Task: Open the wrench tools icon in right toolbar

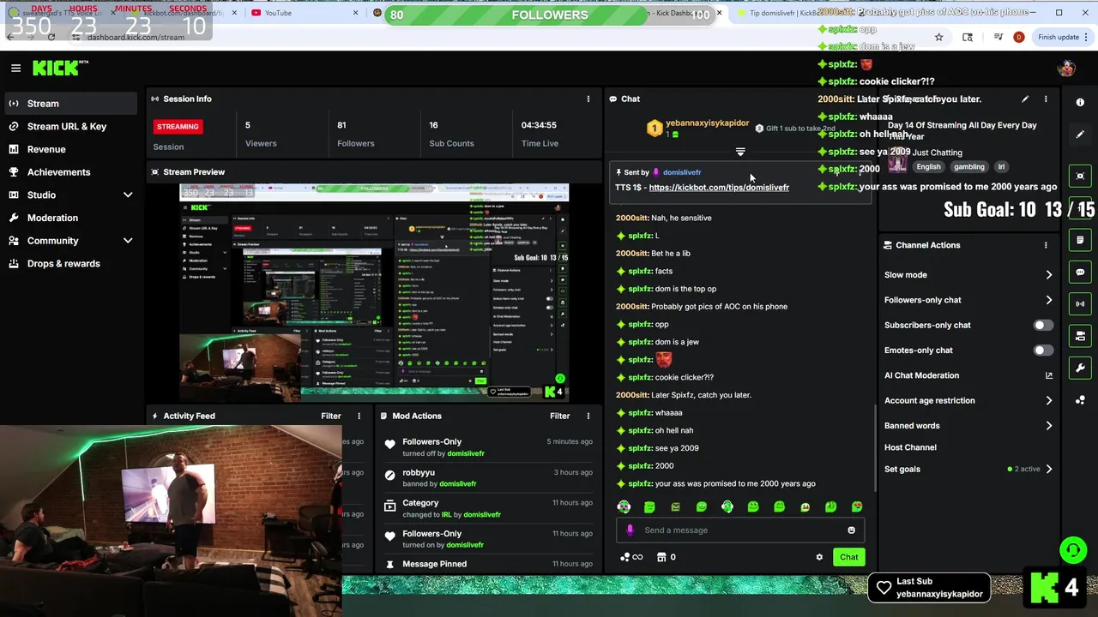Action: tap(1080, 368)
